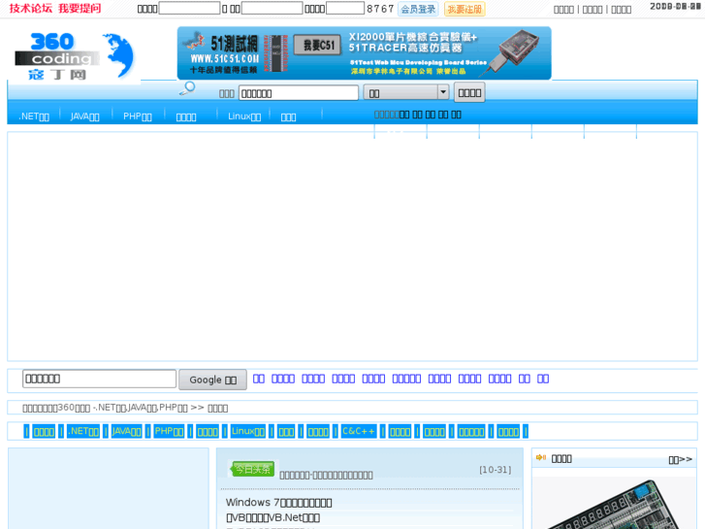
Task: Click the 会员登录 login button
Action: pos(418,9)
